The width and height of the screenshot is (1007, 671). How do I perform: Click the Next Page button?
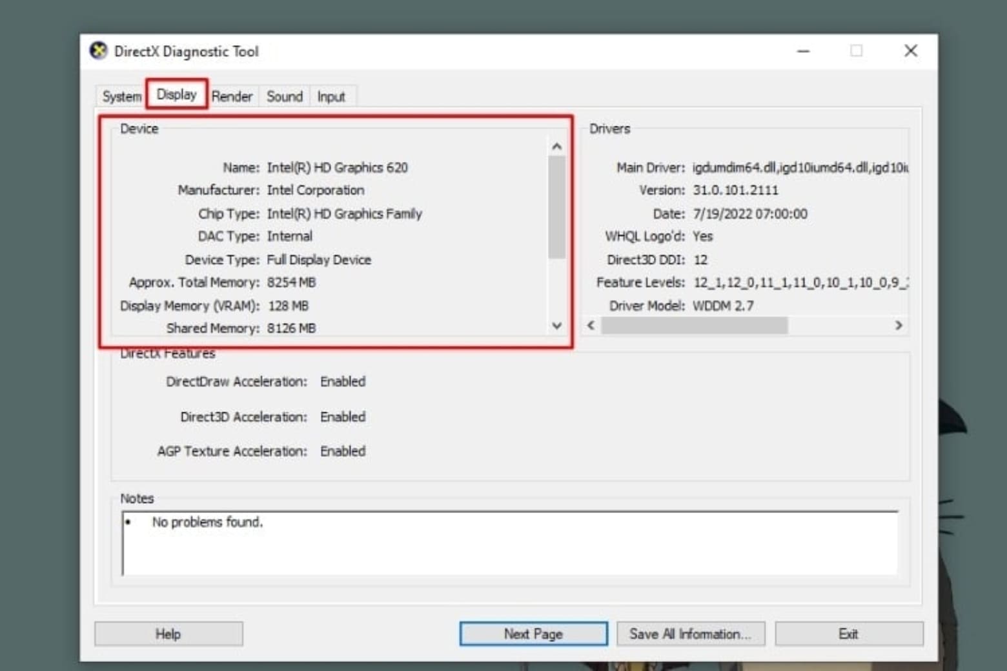click(533, 634)
